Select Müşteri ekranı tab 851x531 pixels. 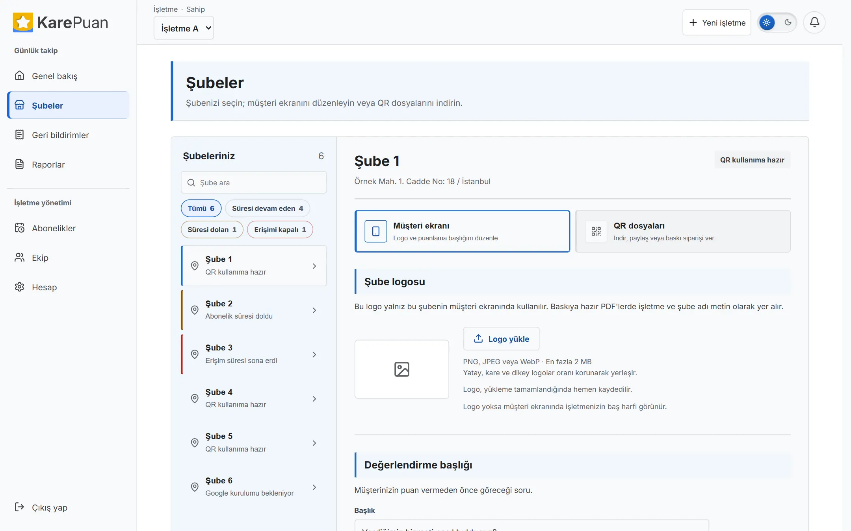pos(462,231)
